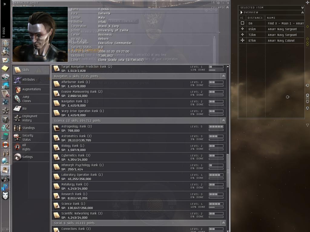Sort overview by the Distance column
310x232 pixels.
tap(255, 18)
